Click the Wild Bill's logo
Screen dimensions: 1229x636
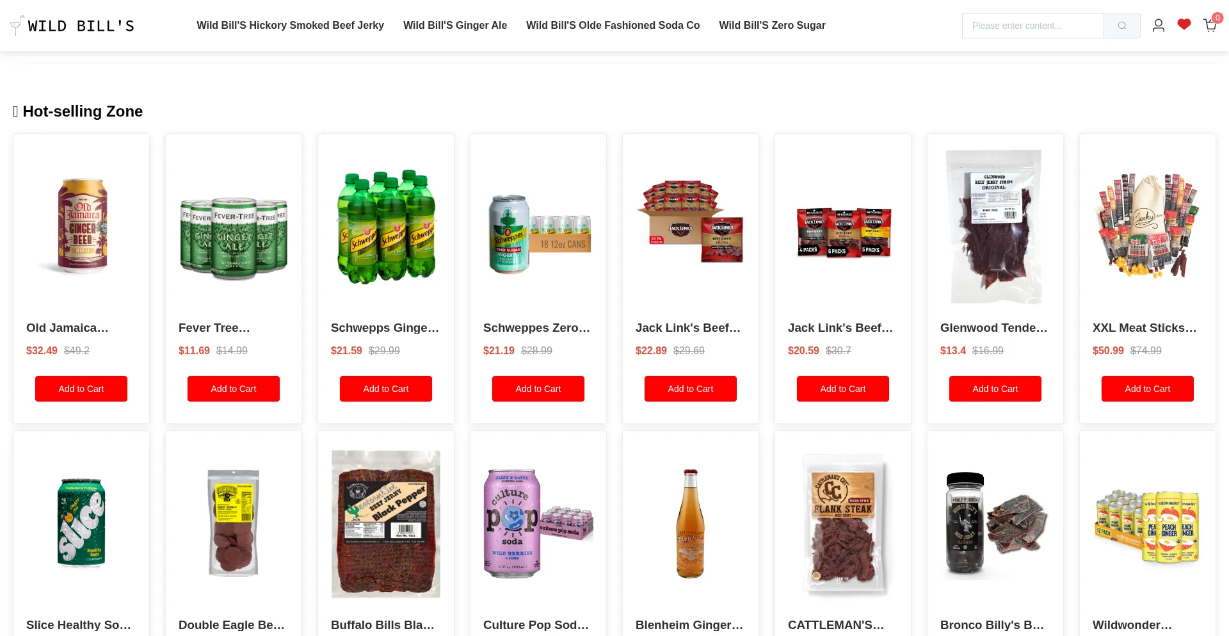point(72,26)
